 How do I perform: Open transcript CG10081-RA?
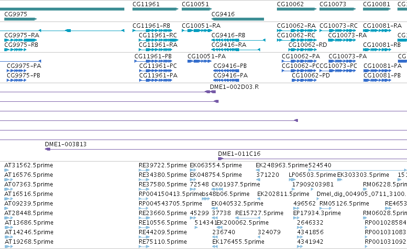coord(377,31)
